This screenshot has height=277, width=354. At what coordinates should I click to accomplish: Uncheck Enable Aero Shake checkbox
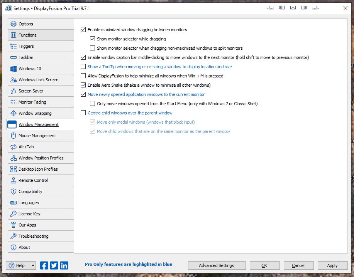tap(83, 85)
